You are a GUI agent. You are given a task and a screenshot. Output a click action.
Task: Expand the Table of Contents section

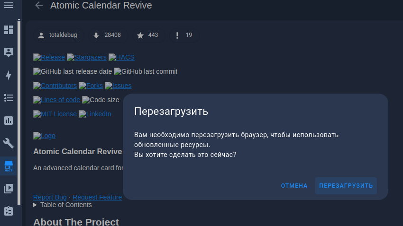[63, 205]
